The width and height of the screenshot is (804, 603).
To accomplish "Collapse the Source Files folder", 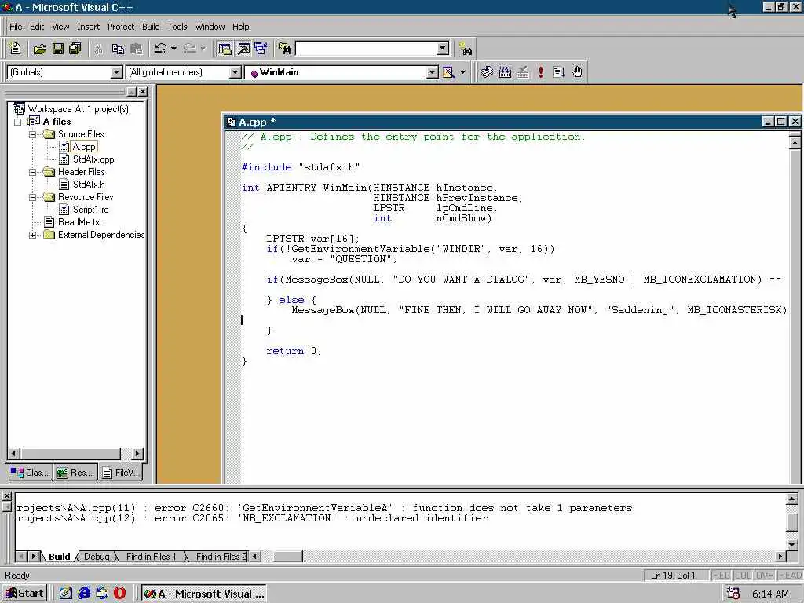I will point(32,134).
